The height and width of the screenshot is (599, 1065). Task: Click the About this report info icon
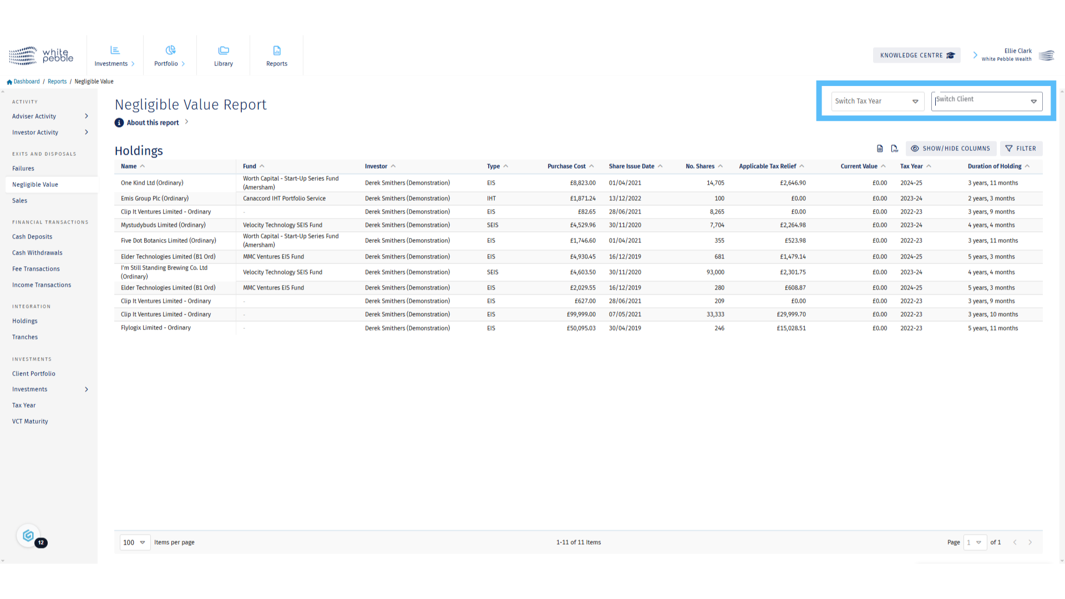pyautogui.click(x=119, y=123)
